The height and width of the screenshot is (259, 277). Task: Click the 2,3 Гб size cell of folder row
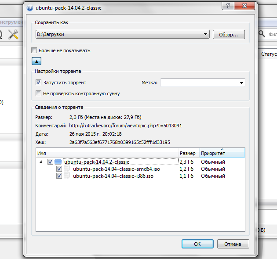[186, 162]
